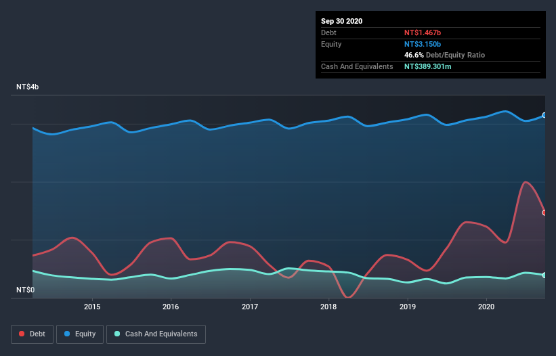The image size is (556, 356).
Task: Click the 2017 x-axis label
Action: pos(250,307)
